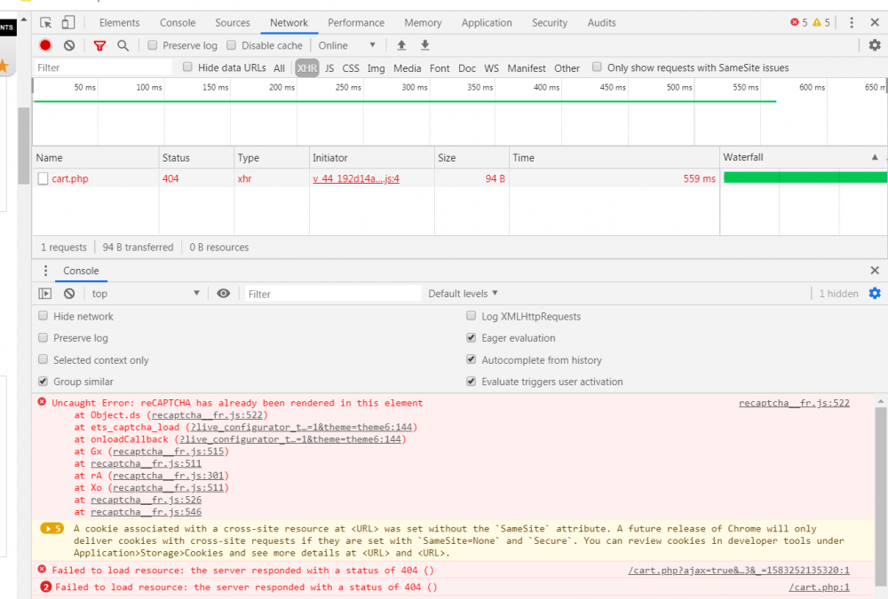
Task: Enable Log XMLHttpRequests option
Action: click(472, 317)
